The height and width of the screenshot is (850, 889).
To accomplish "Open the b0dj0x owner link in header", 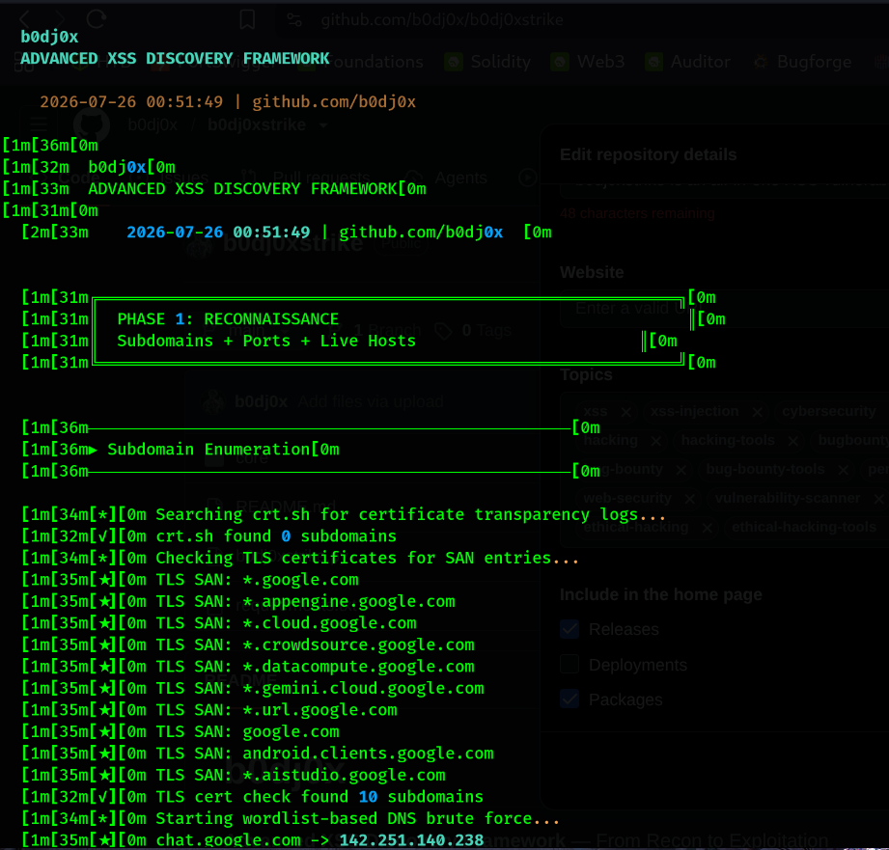I will [153, 124].
